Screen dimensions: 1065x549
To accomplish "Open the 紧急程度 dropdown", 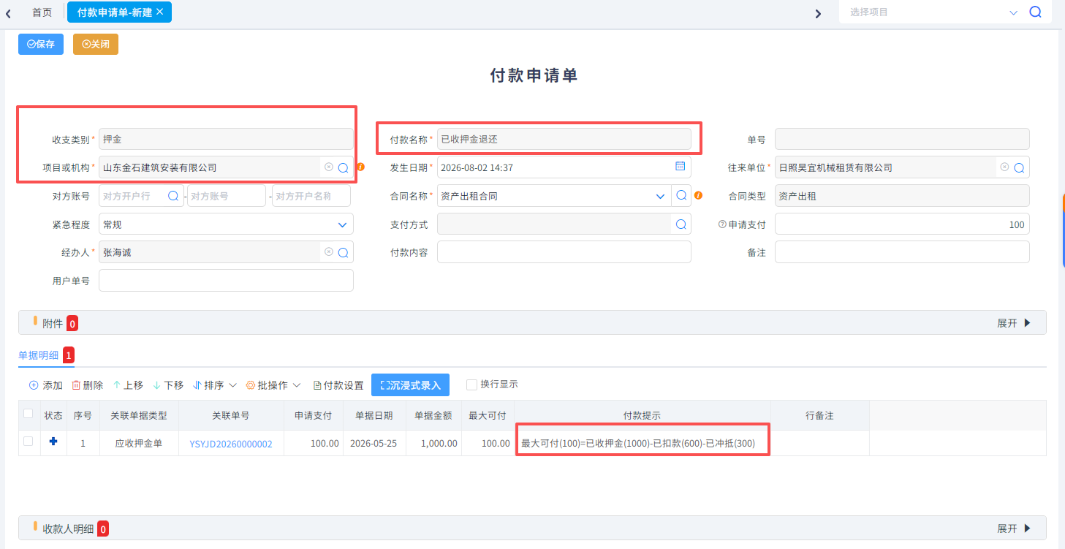I will [342, 224].
